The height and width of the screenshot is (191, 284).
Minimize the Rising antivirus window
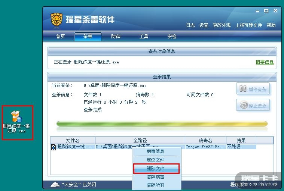click(x=257, y=11)
